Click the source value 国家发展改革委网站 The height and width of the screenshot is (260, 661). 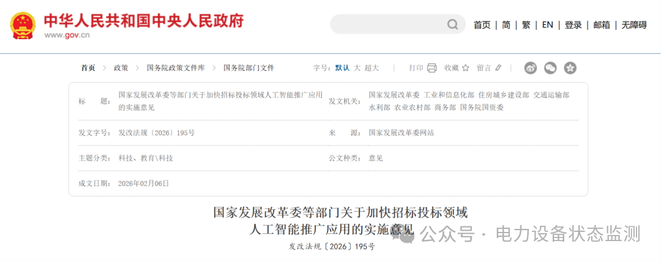point(401,133)
